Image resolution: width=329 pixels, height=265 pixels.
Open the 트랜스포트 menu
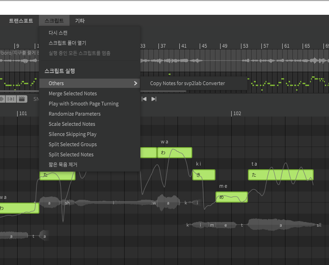21,21
